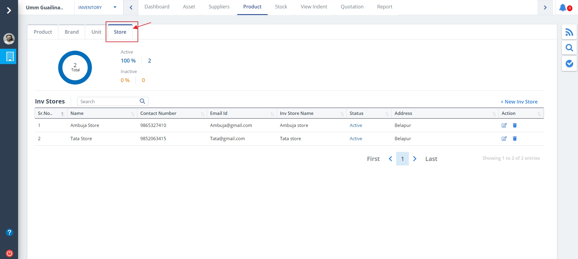Image resolution: width=578 pixels, height=259 pixels.
Task: Open the building module in sidebar
Action: (10, 56)
